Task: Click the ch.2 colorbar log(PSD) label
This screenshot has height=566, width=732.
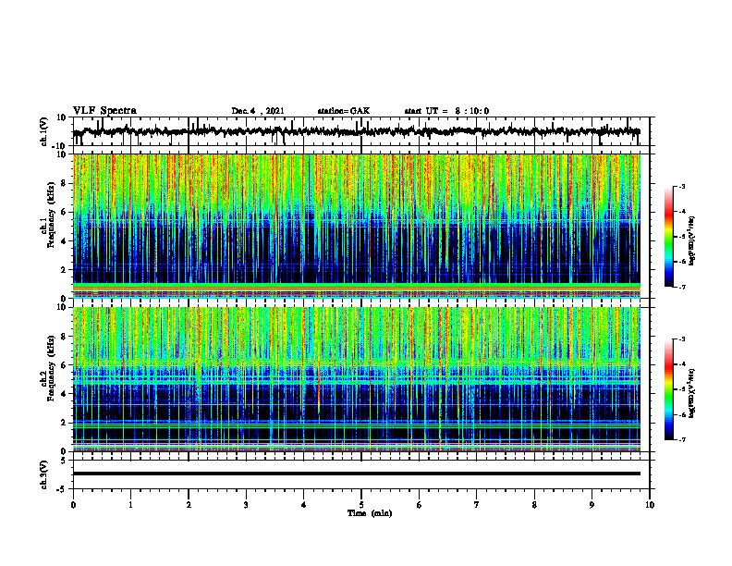Action: (x=692, y=393)
